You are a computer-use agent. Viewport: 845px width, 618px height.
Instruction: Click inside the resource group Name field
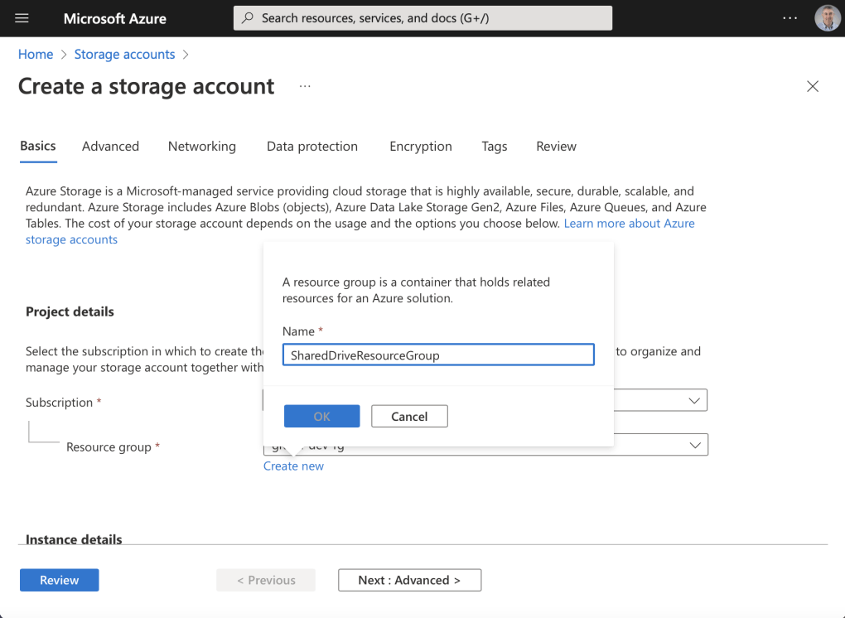pyautogui.click(x=437, y=355)
